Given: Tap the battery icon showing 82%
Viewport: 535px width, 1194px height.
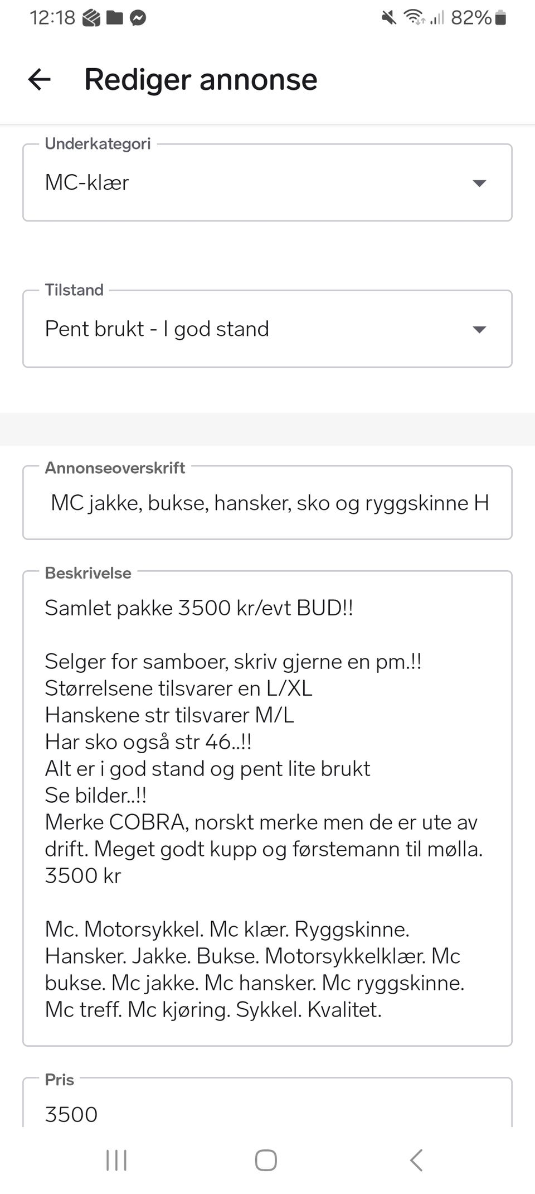Looking at the screenshot, I should tap(500, 18).
